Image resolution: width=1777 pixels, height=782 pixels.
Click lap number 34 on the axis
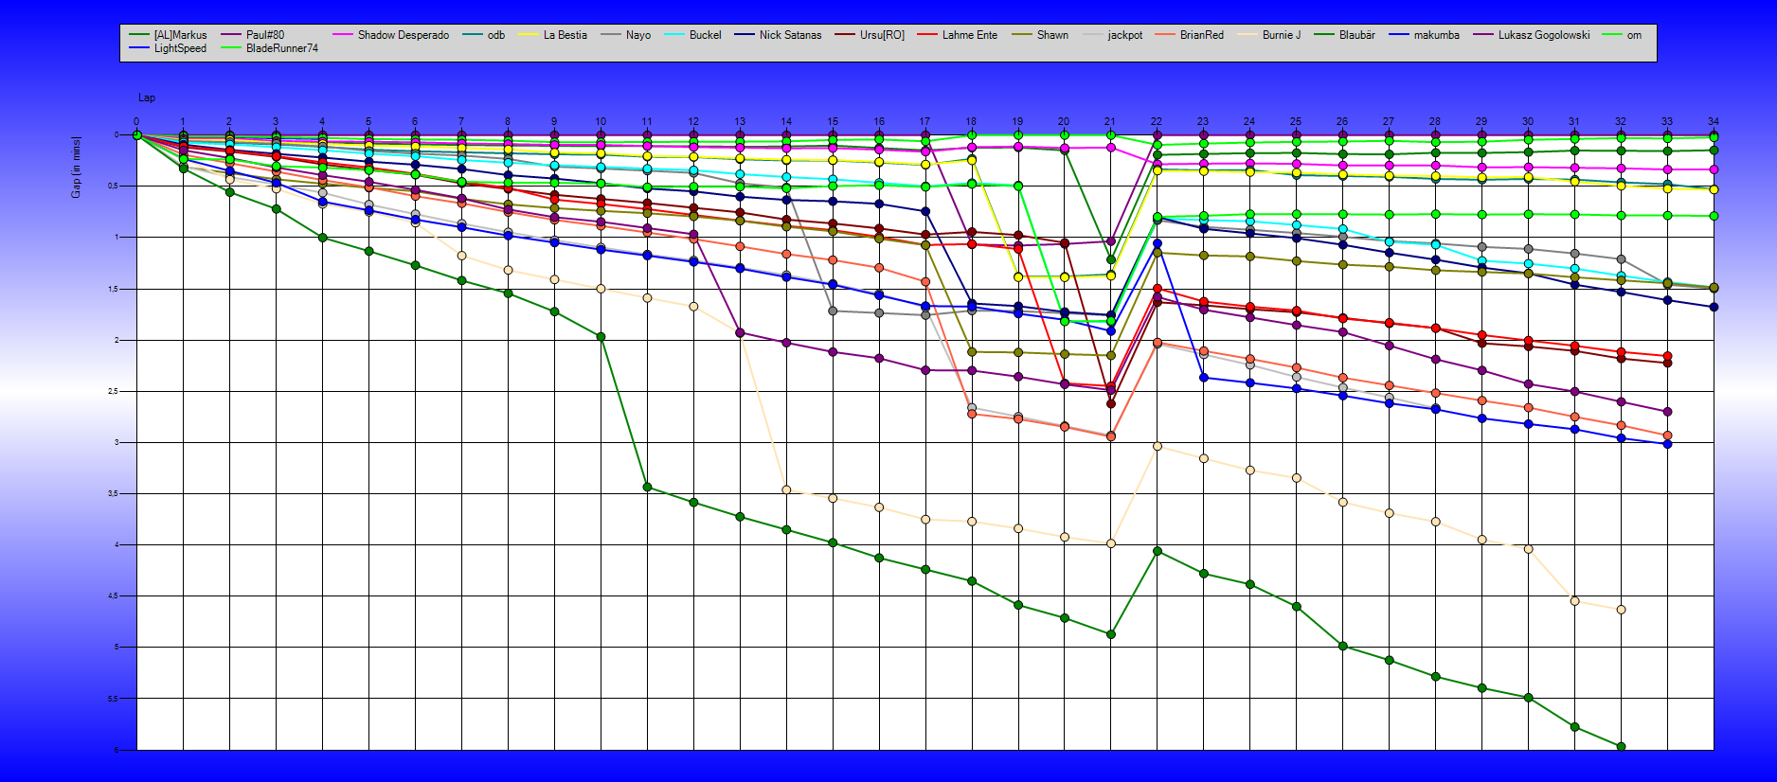click(x=1714, y=121)
